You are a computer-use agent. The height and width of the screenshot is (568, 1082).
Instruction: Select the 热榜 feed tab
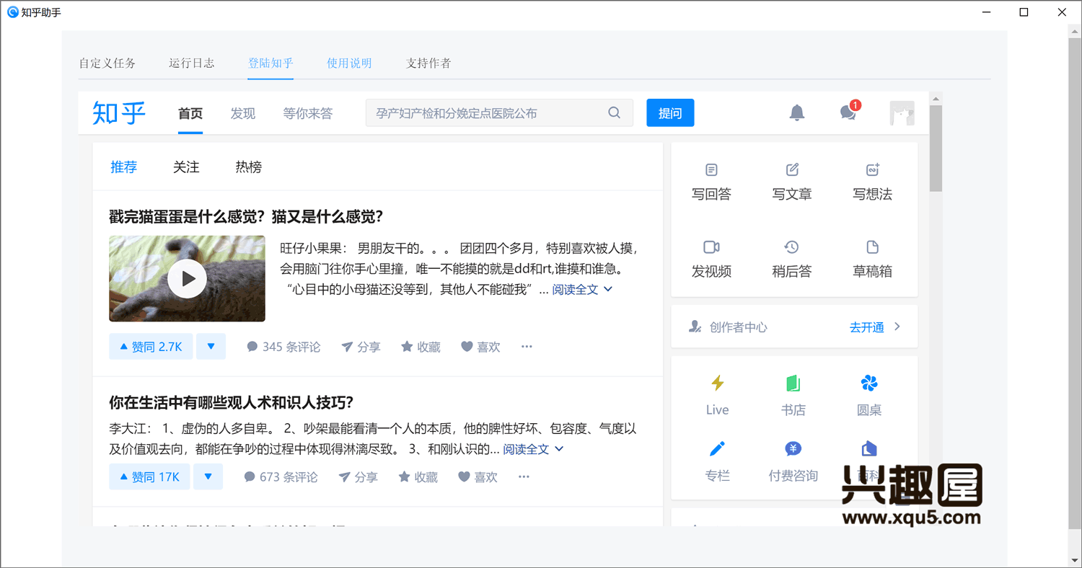(x=249, y=167)
